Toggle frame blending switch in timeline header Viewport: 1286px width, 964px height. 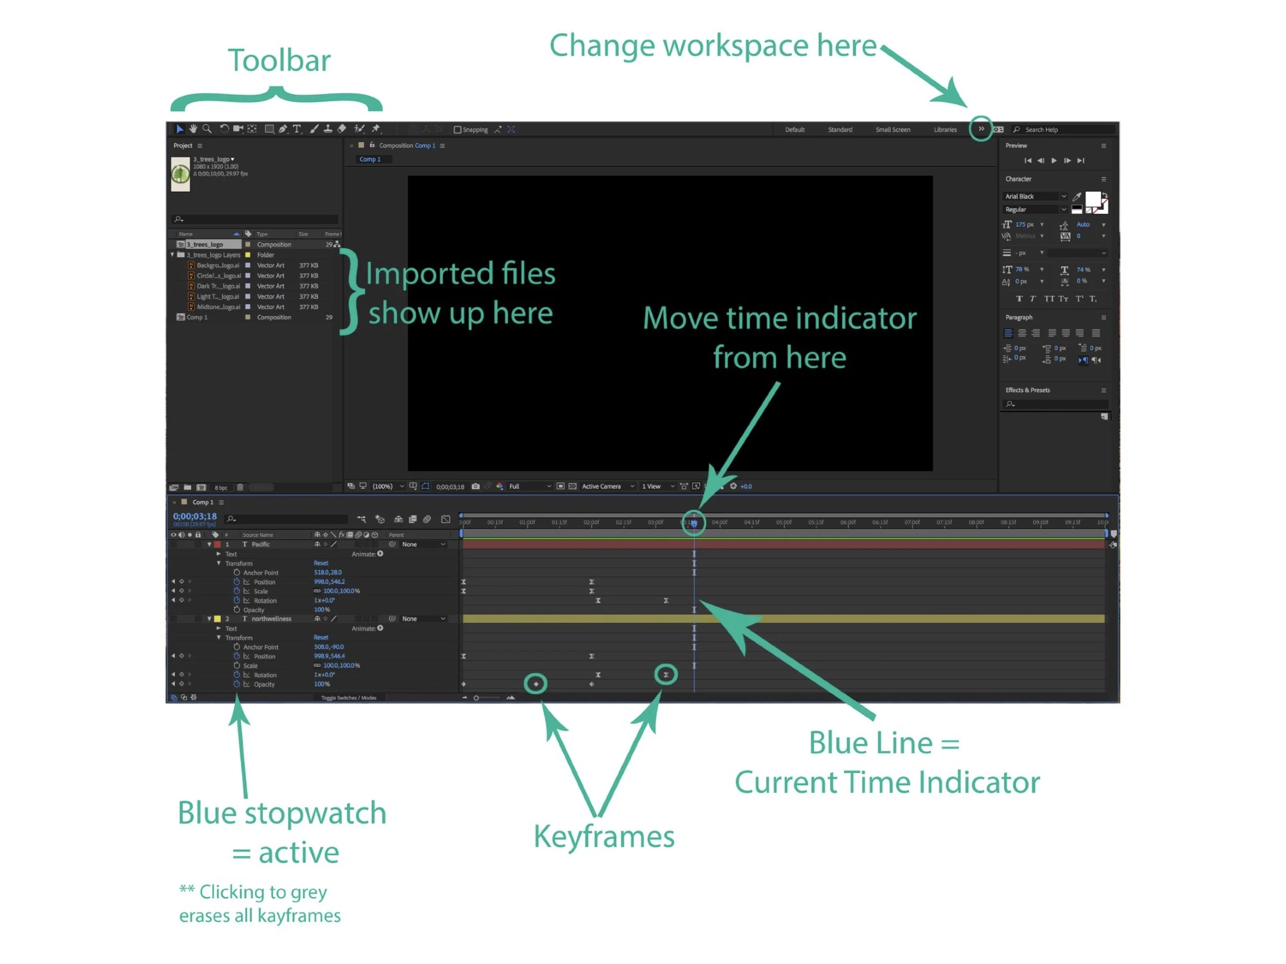coord(413,519)
